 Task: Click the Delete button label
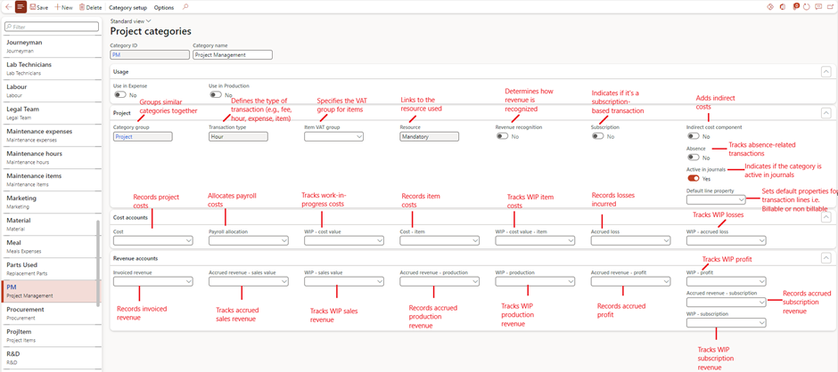point(94,8)
